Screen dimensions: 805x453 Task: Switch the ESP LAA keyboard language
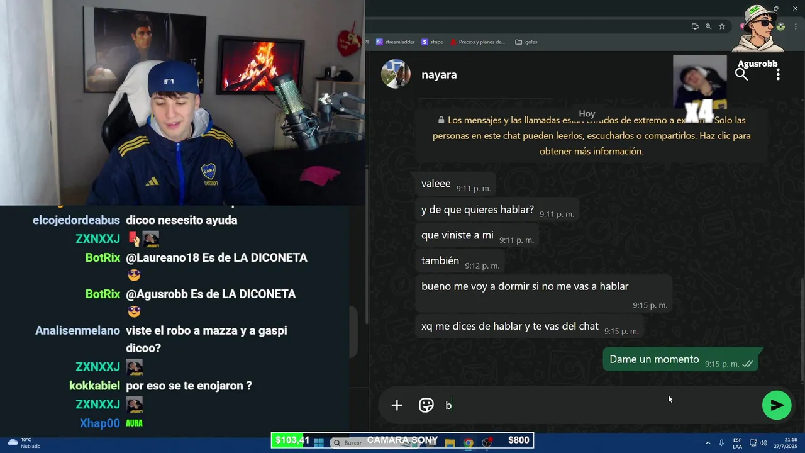(737, 443)
